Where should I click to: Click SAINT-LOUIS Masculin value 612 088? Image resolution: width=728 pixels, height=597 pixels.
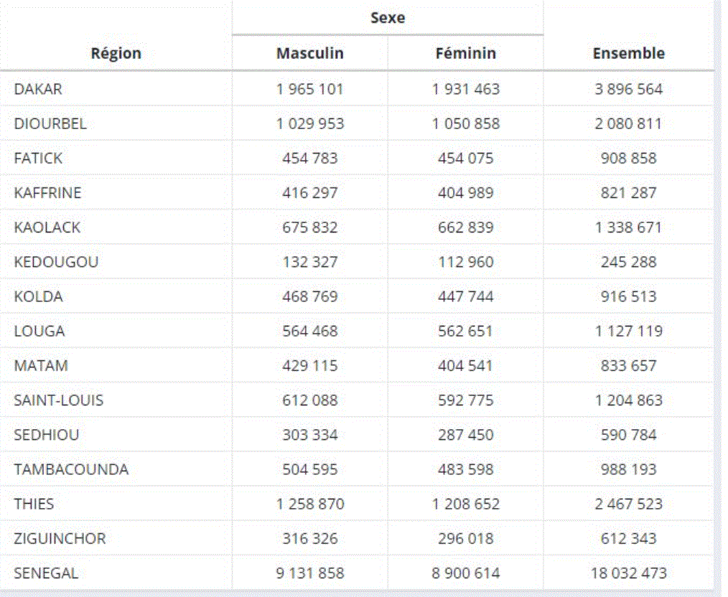pos(309,400)
